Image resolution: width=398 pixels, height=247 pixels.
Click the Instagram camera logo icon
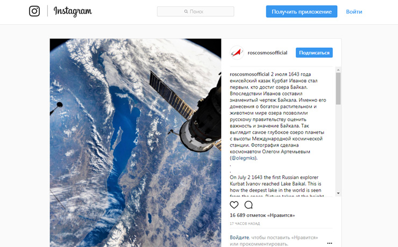click(x=34, y=11)
